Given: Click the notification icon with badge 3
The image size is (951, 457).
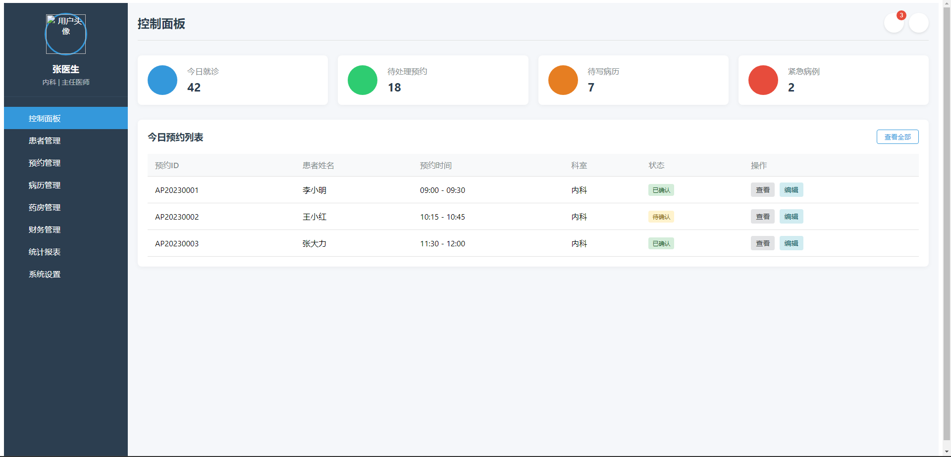Looking at the screenshot, I should coord(894,23).
